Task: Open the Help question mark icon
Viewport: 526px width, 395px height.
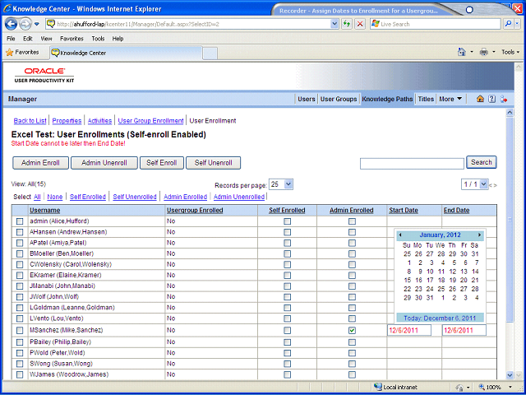Action: pyautogui.click(x=491, y=99)
